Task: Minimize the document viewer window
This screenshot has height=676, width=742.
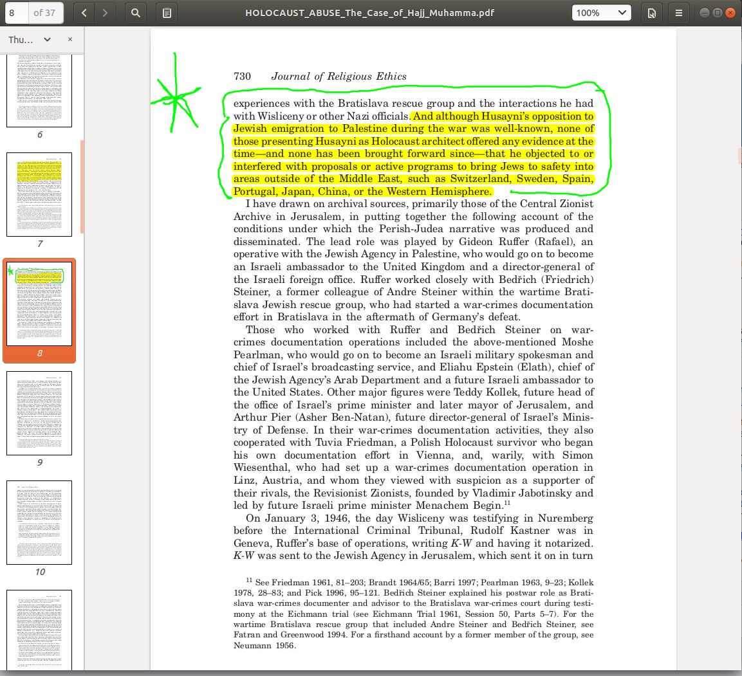Action: pyautogui.click(x=704, y=12)
